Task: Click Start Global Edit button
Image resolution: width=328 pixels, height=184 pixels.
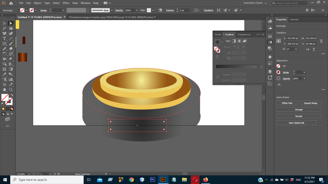Action: 296,123
